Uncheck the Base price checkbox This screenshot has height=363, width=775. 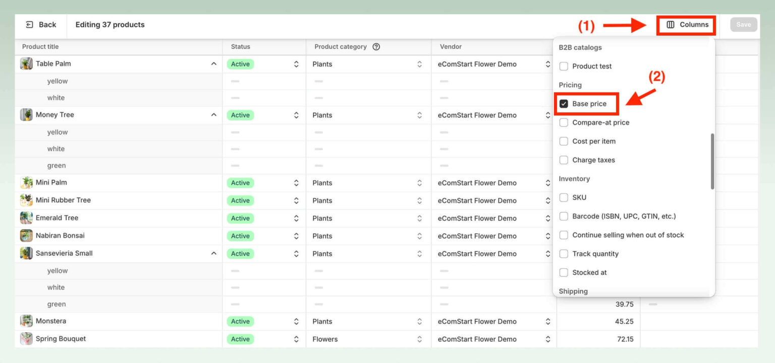(x=564, y=103)
